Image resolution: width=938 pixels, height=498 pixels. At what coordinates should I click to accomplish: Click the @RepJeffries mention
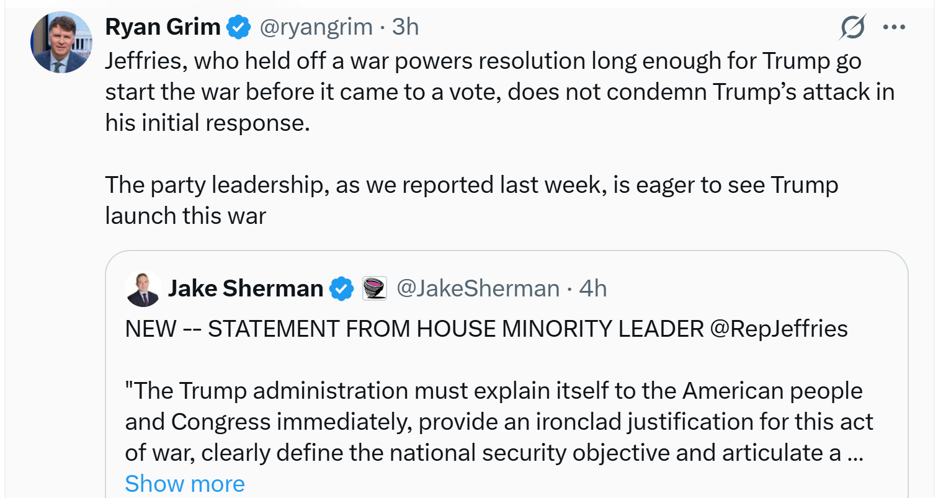click(779, 328)
